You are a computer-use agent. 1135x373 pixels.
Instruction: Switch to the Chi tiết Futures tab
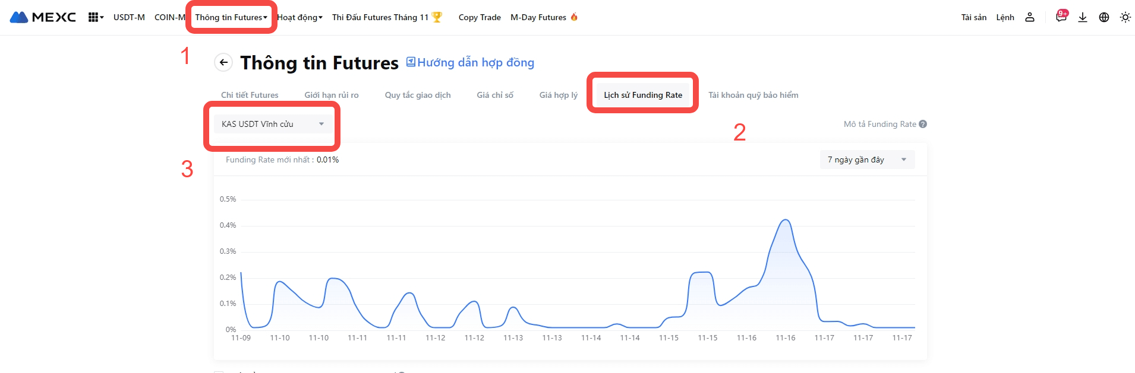pos(250,95)
